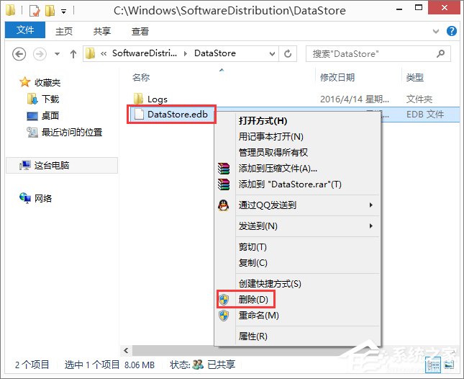
Task: Open the 查看 ribbon tab
Action: pos(140,32)
